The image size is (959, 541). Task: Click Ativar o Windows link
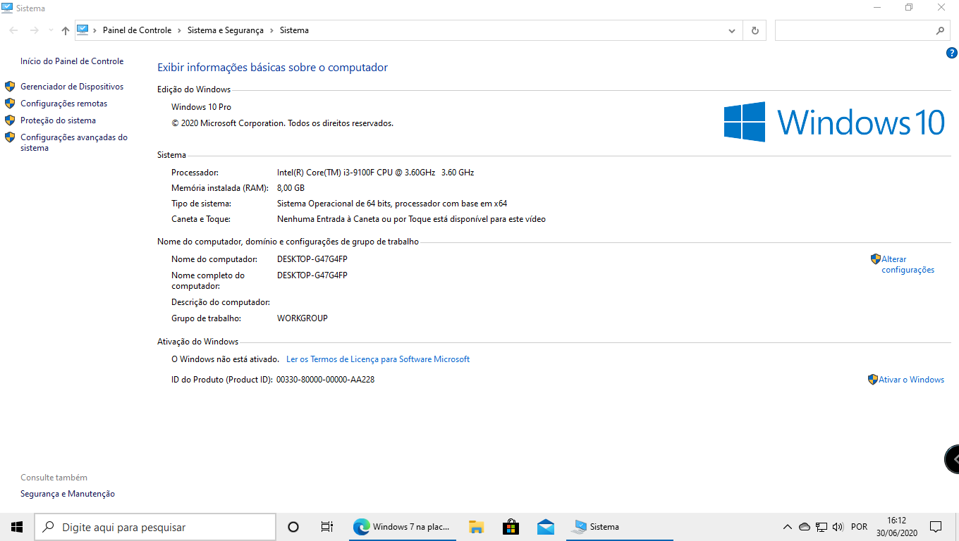tap(911, 380)
